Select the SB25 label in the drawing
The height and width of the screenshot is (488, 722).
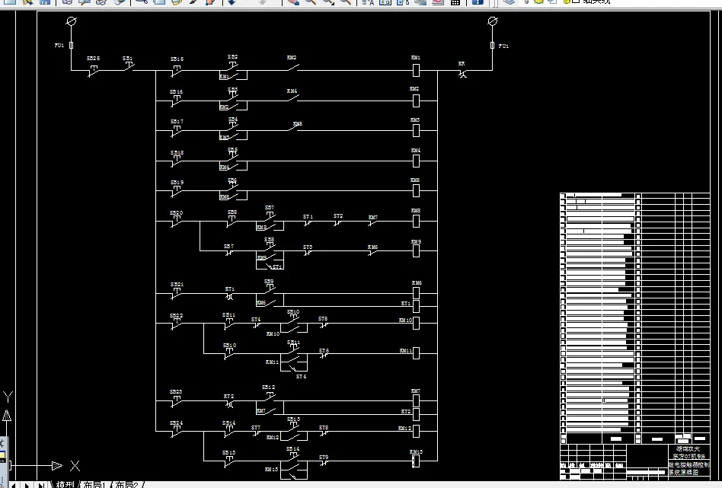click(94, 59)
